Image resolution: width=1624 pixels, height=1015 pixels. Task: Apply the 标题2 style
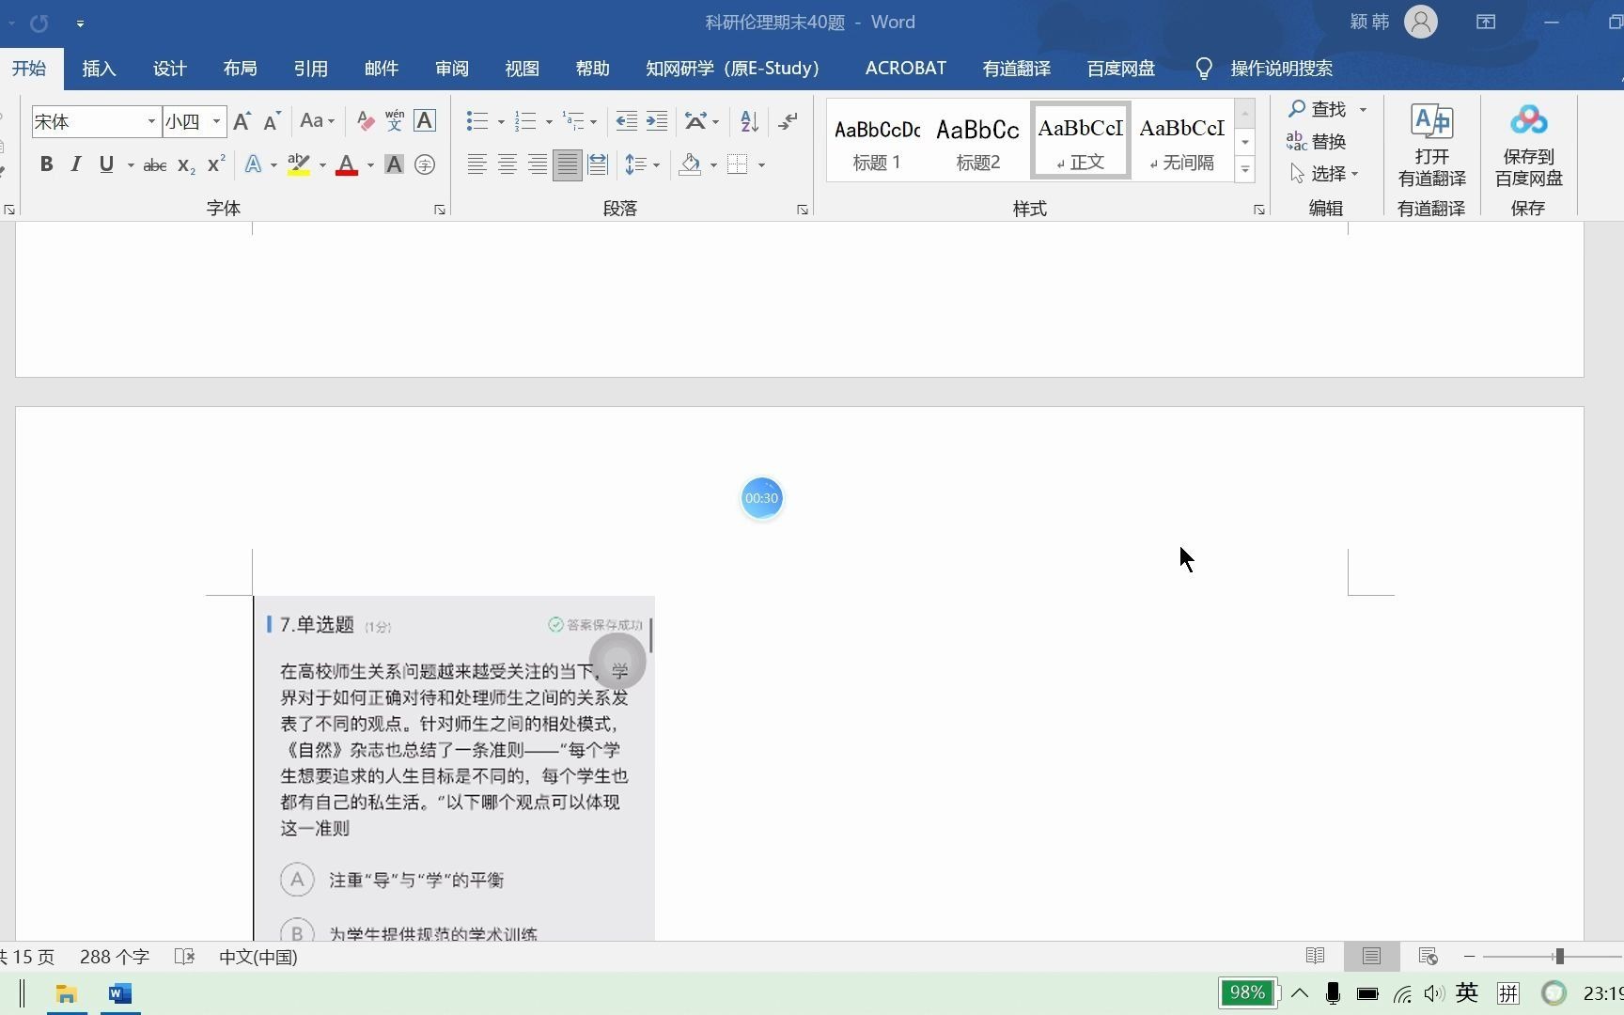pos(978,141)
